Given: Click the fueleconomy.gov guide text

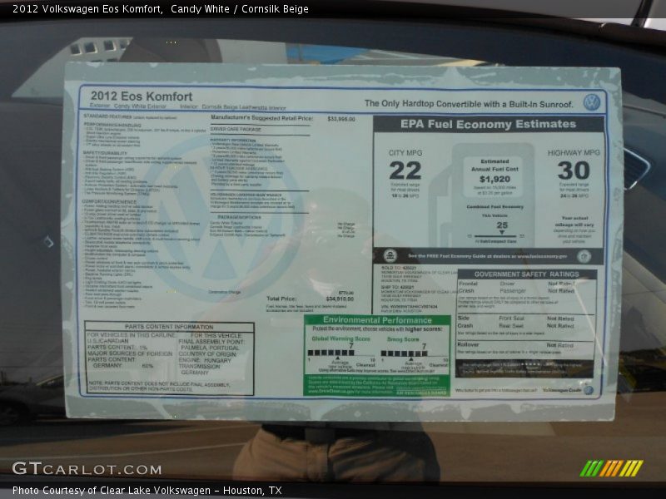Looking at the screenshot, I should (x=487, y=256).
